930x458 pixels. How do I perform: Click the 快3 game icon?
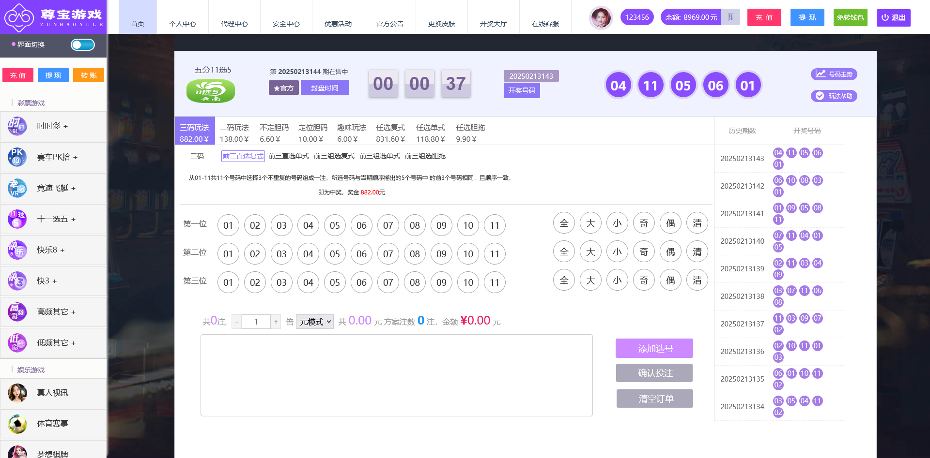tap(17, 281)
